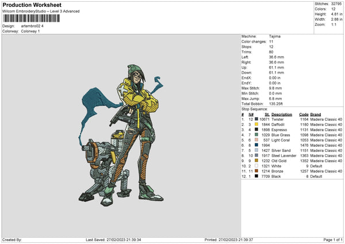Select the Blue Grass color swatch
The height and width of the screenshot is (244, 345).
coord(256,135)
